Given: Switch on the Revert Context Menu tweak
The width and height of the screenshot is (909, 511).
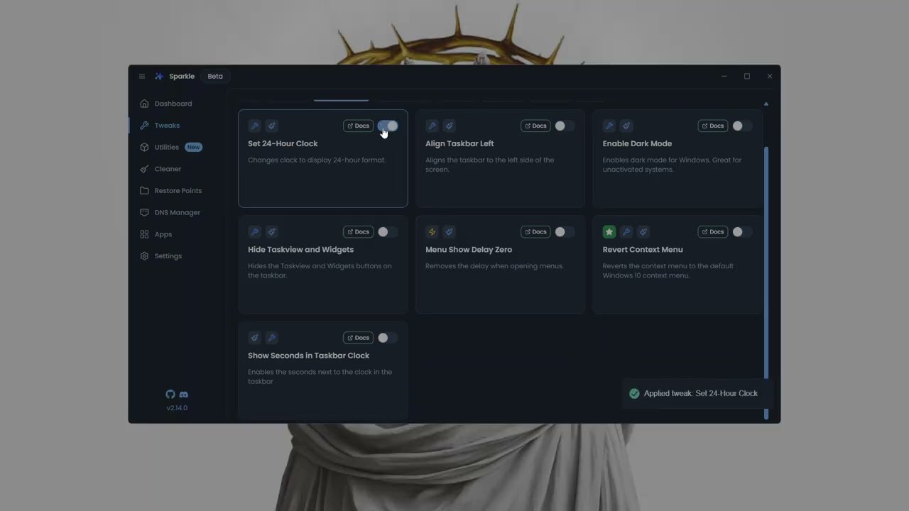Looking at the screenshot, I should point(743,232).
